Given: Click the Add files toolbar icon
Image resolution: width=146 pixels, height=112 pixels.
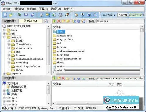Looking at the screenshot, I should pos(76,15).
